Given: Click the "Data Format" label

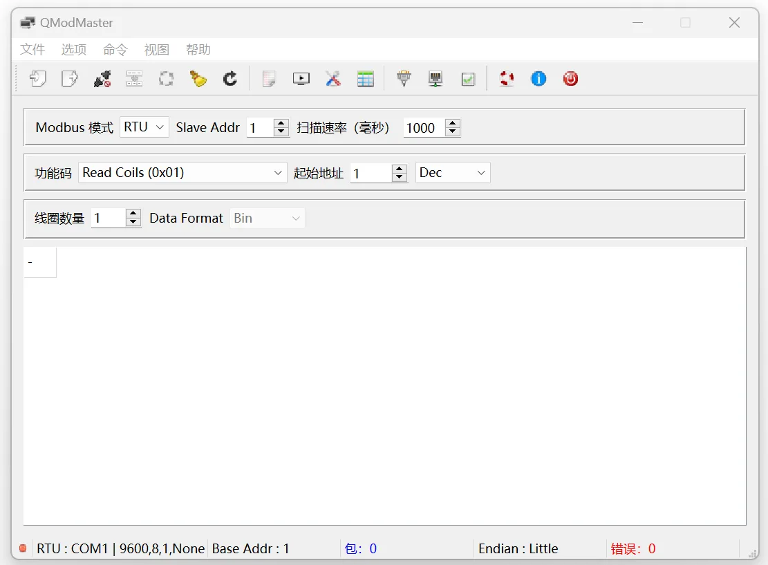Looking at the screenshot, I should [186, 218].
